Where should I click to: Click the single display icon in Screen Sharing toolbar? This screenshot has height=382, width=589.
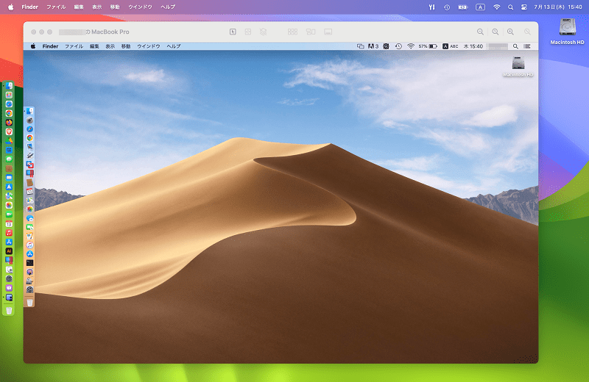tap(328, 32)
